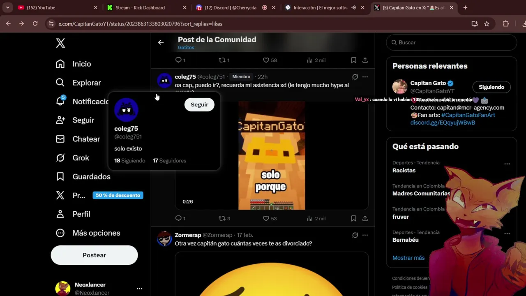
Task: Click the X logo home icon
Action: coord(60,43)
